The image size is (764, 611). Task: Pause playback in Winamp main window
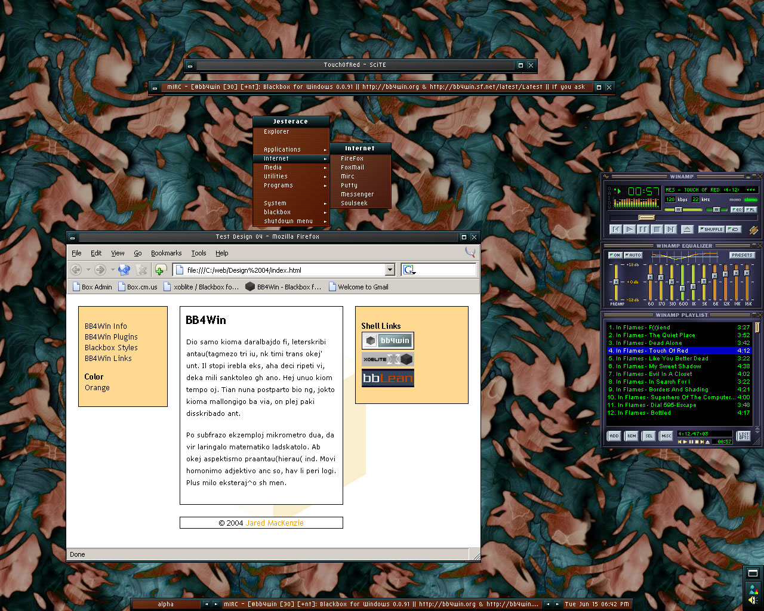(x=643, y=229)
